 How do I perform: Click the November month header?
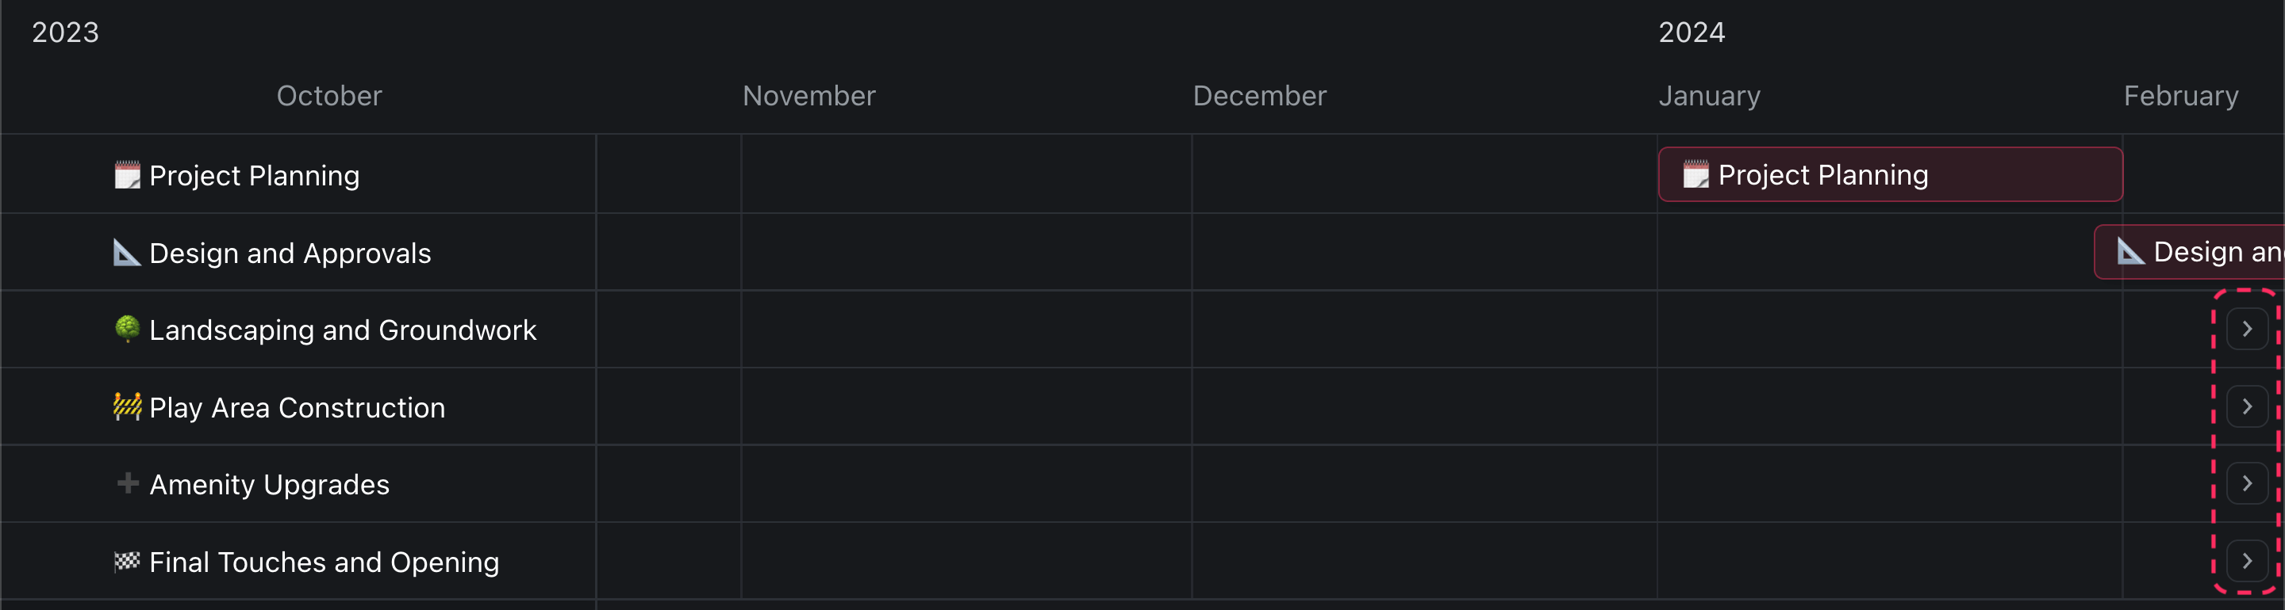808,96
